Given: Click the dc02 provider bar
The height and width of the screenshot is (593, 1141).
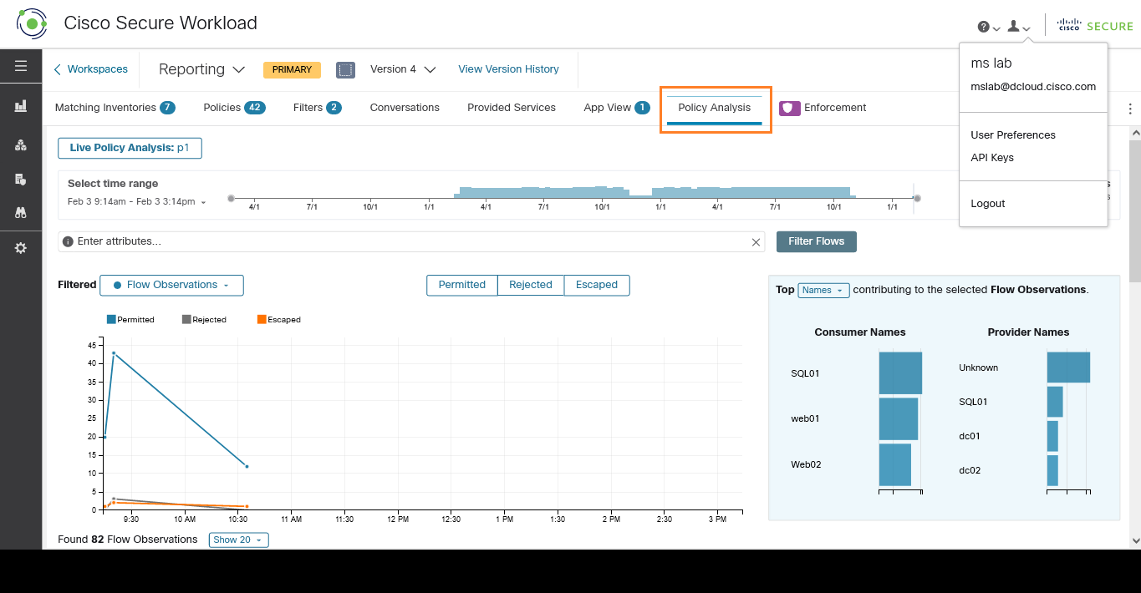Looking at the screenshot, I should (1052, 470).
